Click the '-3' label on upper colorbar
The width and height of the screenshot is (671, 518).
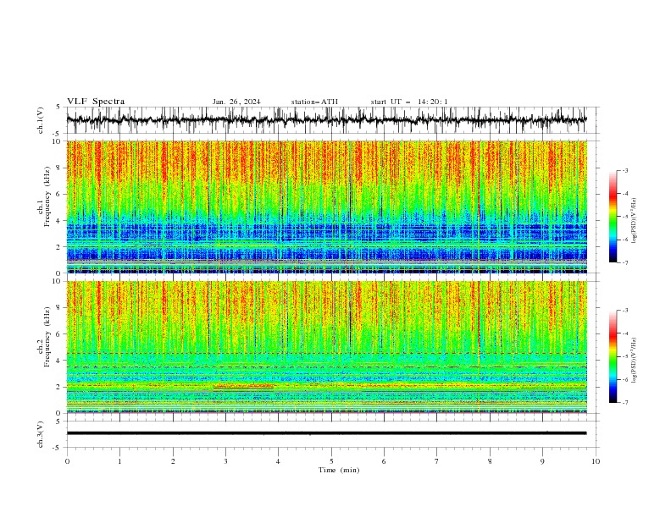[624, 170]
